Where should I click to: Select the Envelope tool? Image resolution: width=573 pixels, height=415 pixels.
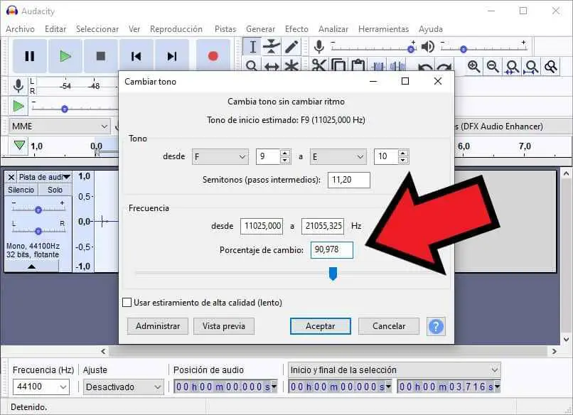point(272,47)
